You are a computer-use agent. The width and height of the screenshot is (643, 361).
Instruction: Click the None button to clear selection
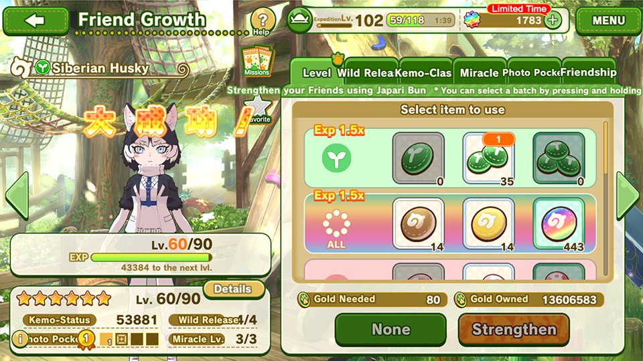point(390,330)
